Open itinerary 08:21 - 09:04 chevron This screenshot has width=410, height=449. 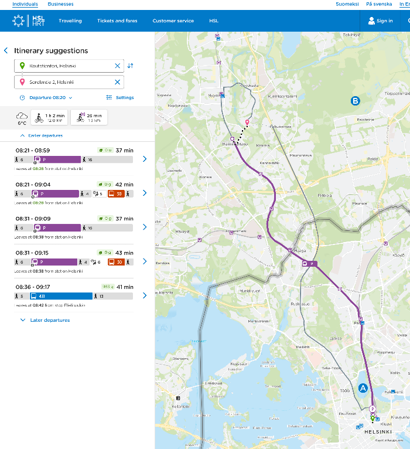click(x=145, y=193)
